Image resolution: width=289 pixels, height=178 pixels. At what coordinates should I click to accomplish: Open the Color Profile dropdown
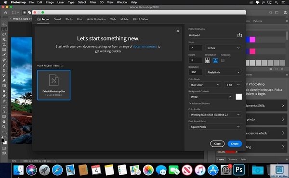point(215,114)
